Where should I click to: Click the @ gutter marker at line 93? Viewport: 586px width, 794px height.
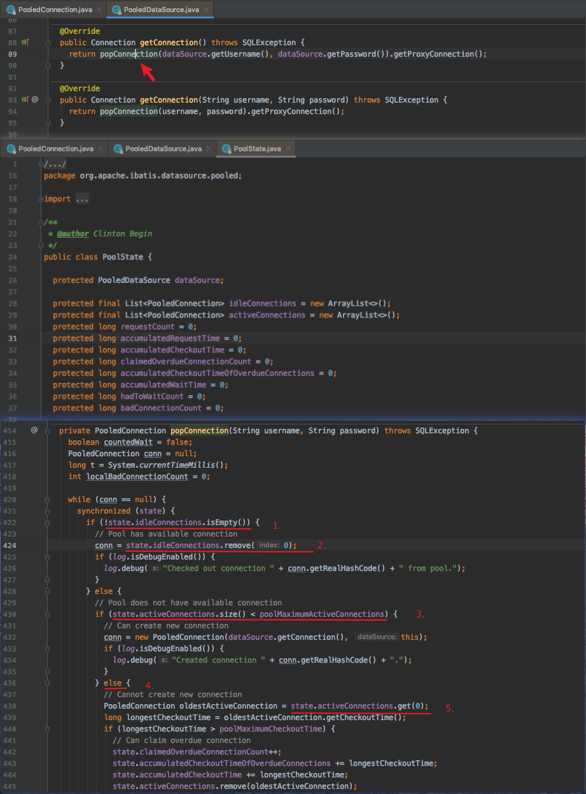(35, 99)
